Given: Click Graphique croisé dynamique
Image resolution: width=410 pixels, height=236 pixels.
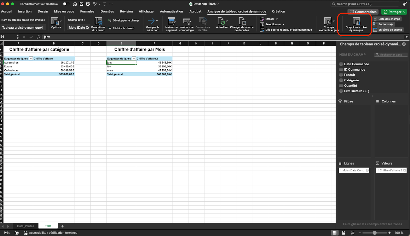Looking at the screenshot, I should point(356,24).
